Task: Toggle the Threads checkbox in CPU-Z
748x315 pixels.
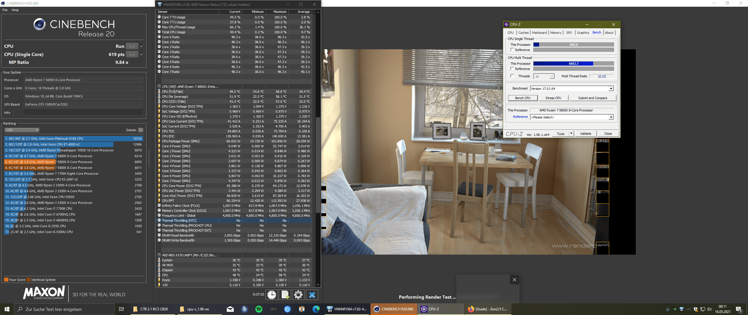Action: [512, 76]
